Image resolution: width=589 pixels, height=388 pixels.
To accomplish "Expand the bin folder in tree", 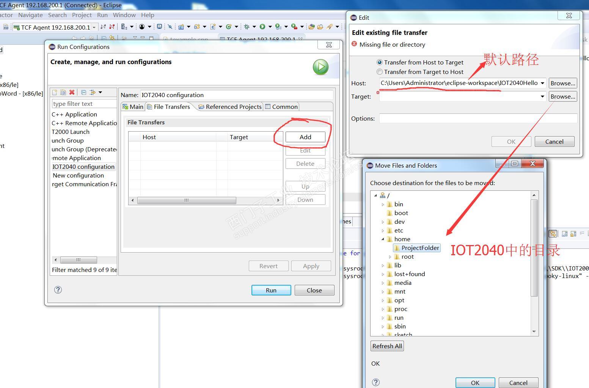I will point(383,204).
